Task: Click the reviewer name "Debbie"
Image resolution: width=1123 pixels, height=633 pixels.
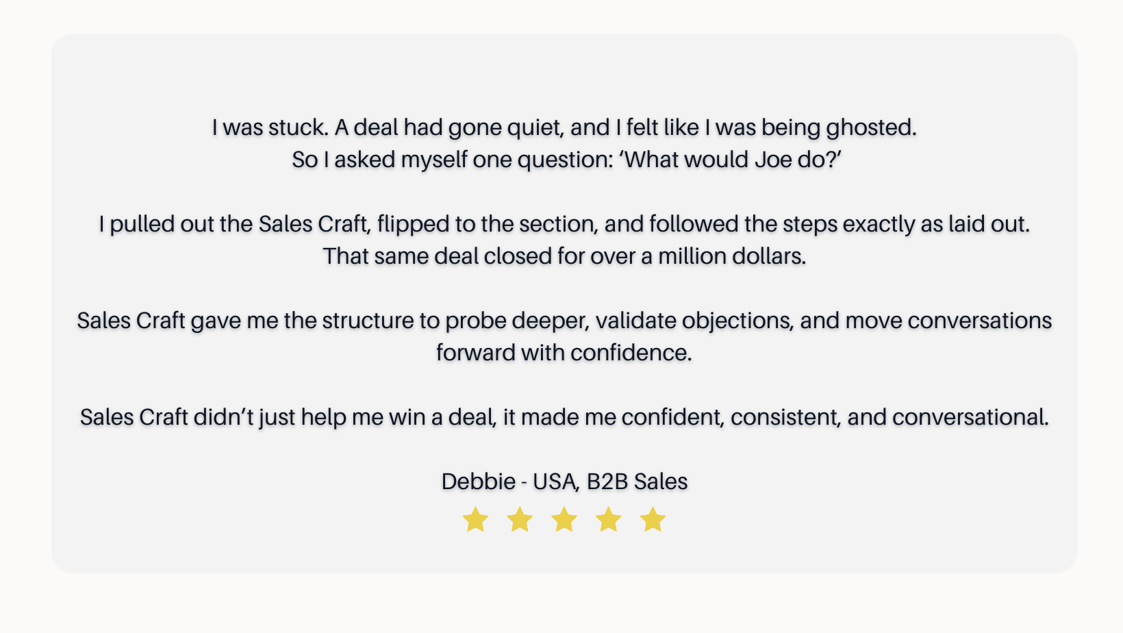Action: tap(478, 482)
